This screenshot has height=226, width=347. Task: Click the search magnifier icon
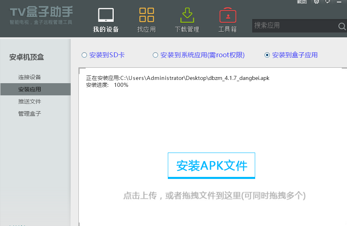(x=341, y=26)
